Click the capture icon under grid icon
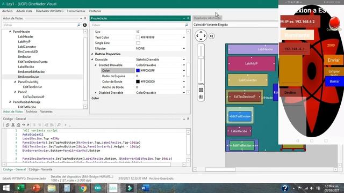The height and width of the screenshot is (193, 344). point(200,96)
